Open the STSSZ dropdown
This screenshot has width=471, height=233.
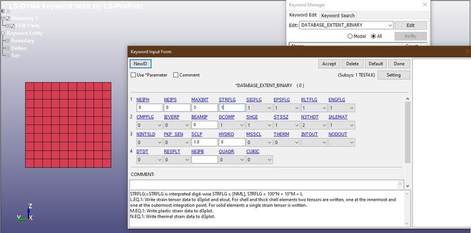(287, 125)
